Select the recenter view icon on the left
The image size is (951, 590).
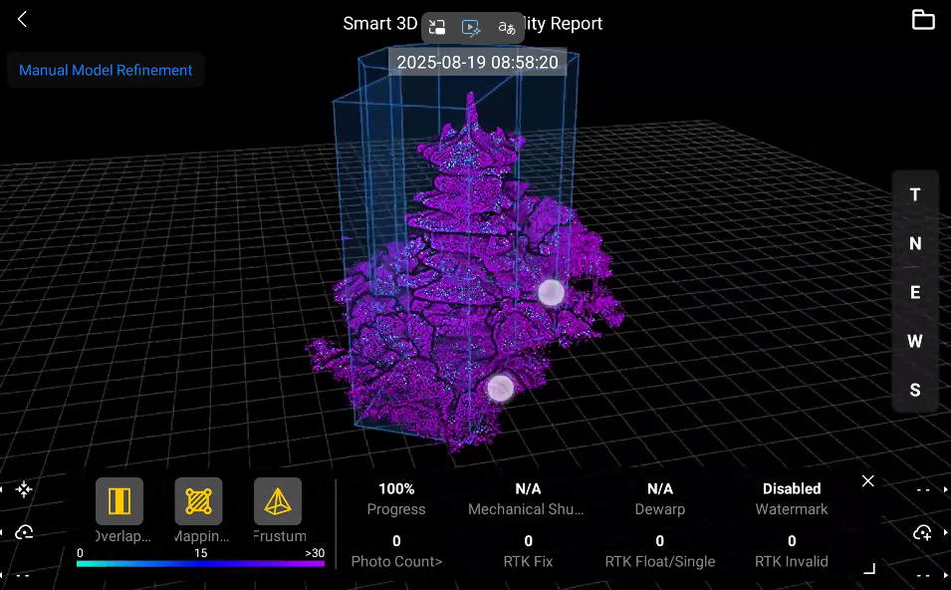pyautogui.click(x=23, y=488)
